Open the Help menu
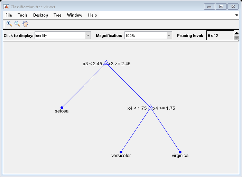 [92, 15]
